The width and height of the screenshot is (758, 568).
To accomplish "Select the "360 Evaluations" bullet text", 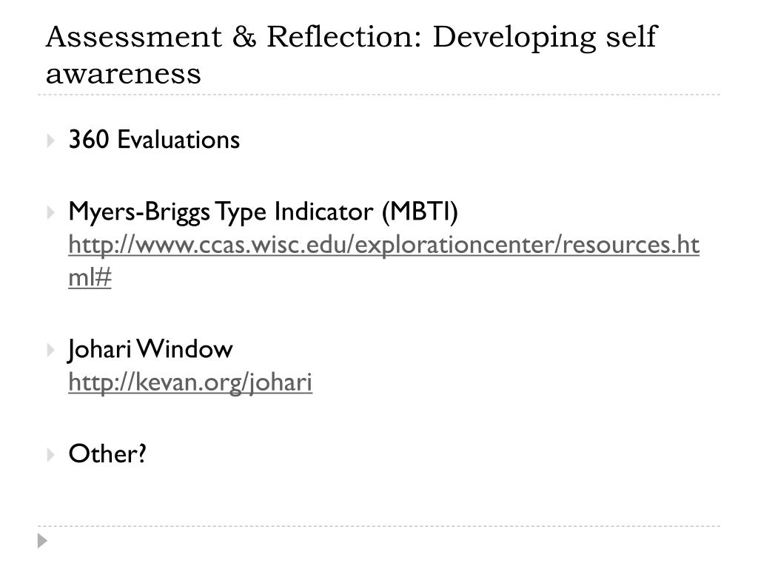I will [x=154, y=140].
